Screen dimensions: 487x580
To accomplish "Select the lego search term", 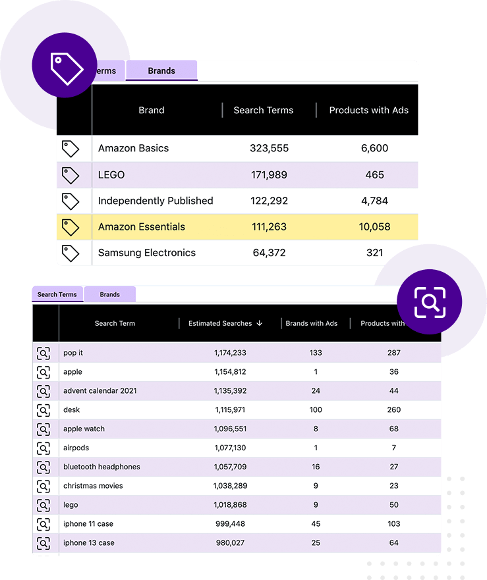I will tap(71, 505).
